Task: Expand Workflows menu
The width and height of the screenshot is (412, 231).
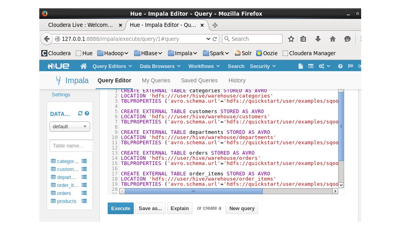Action: 204,66
